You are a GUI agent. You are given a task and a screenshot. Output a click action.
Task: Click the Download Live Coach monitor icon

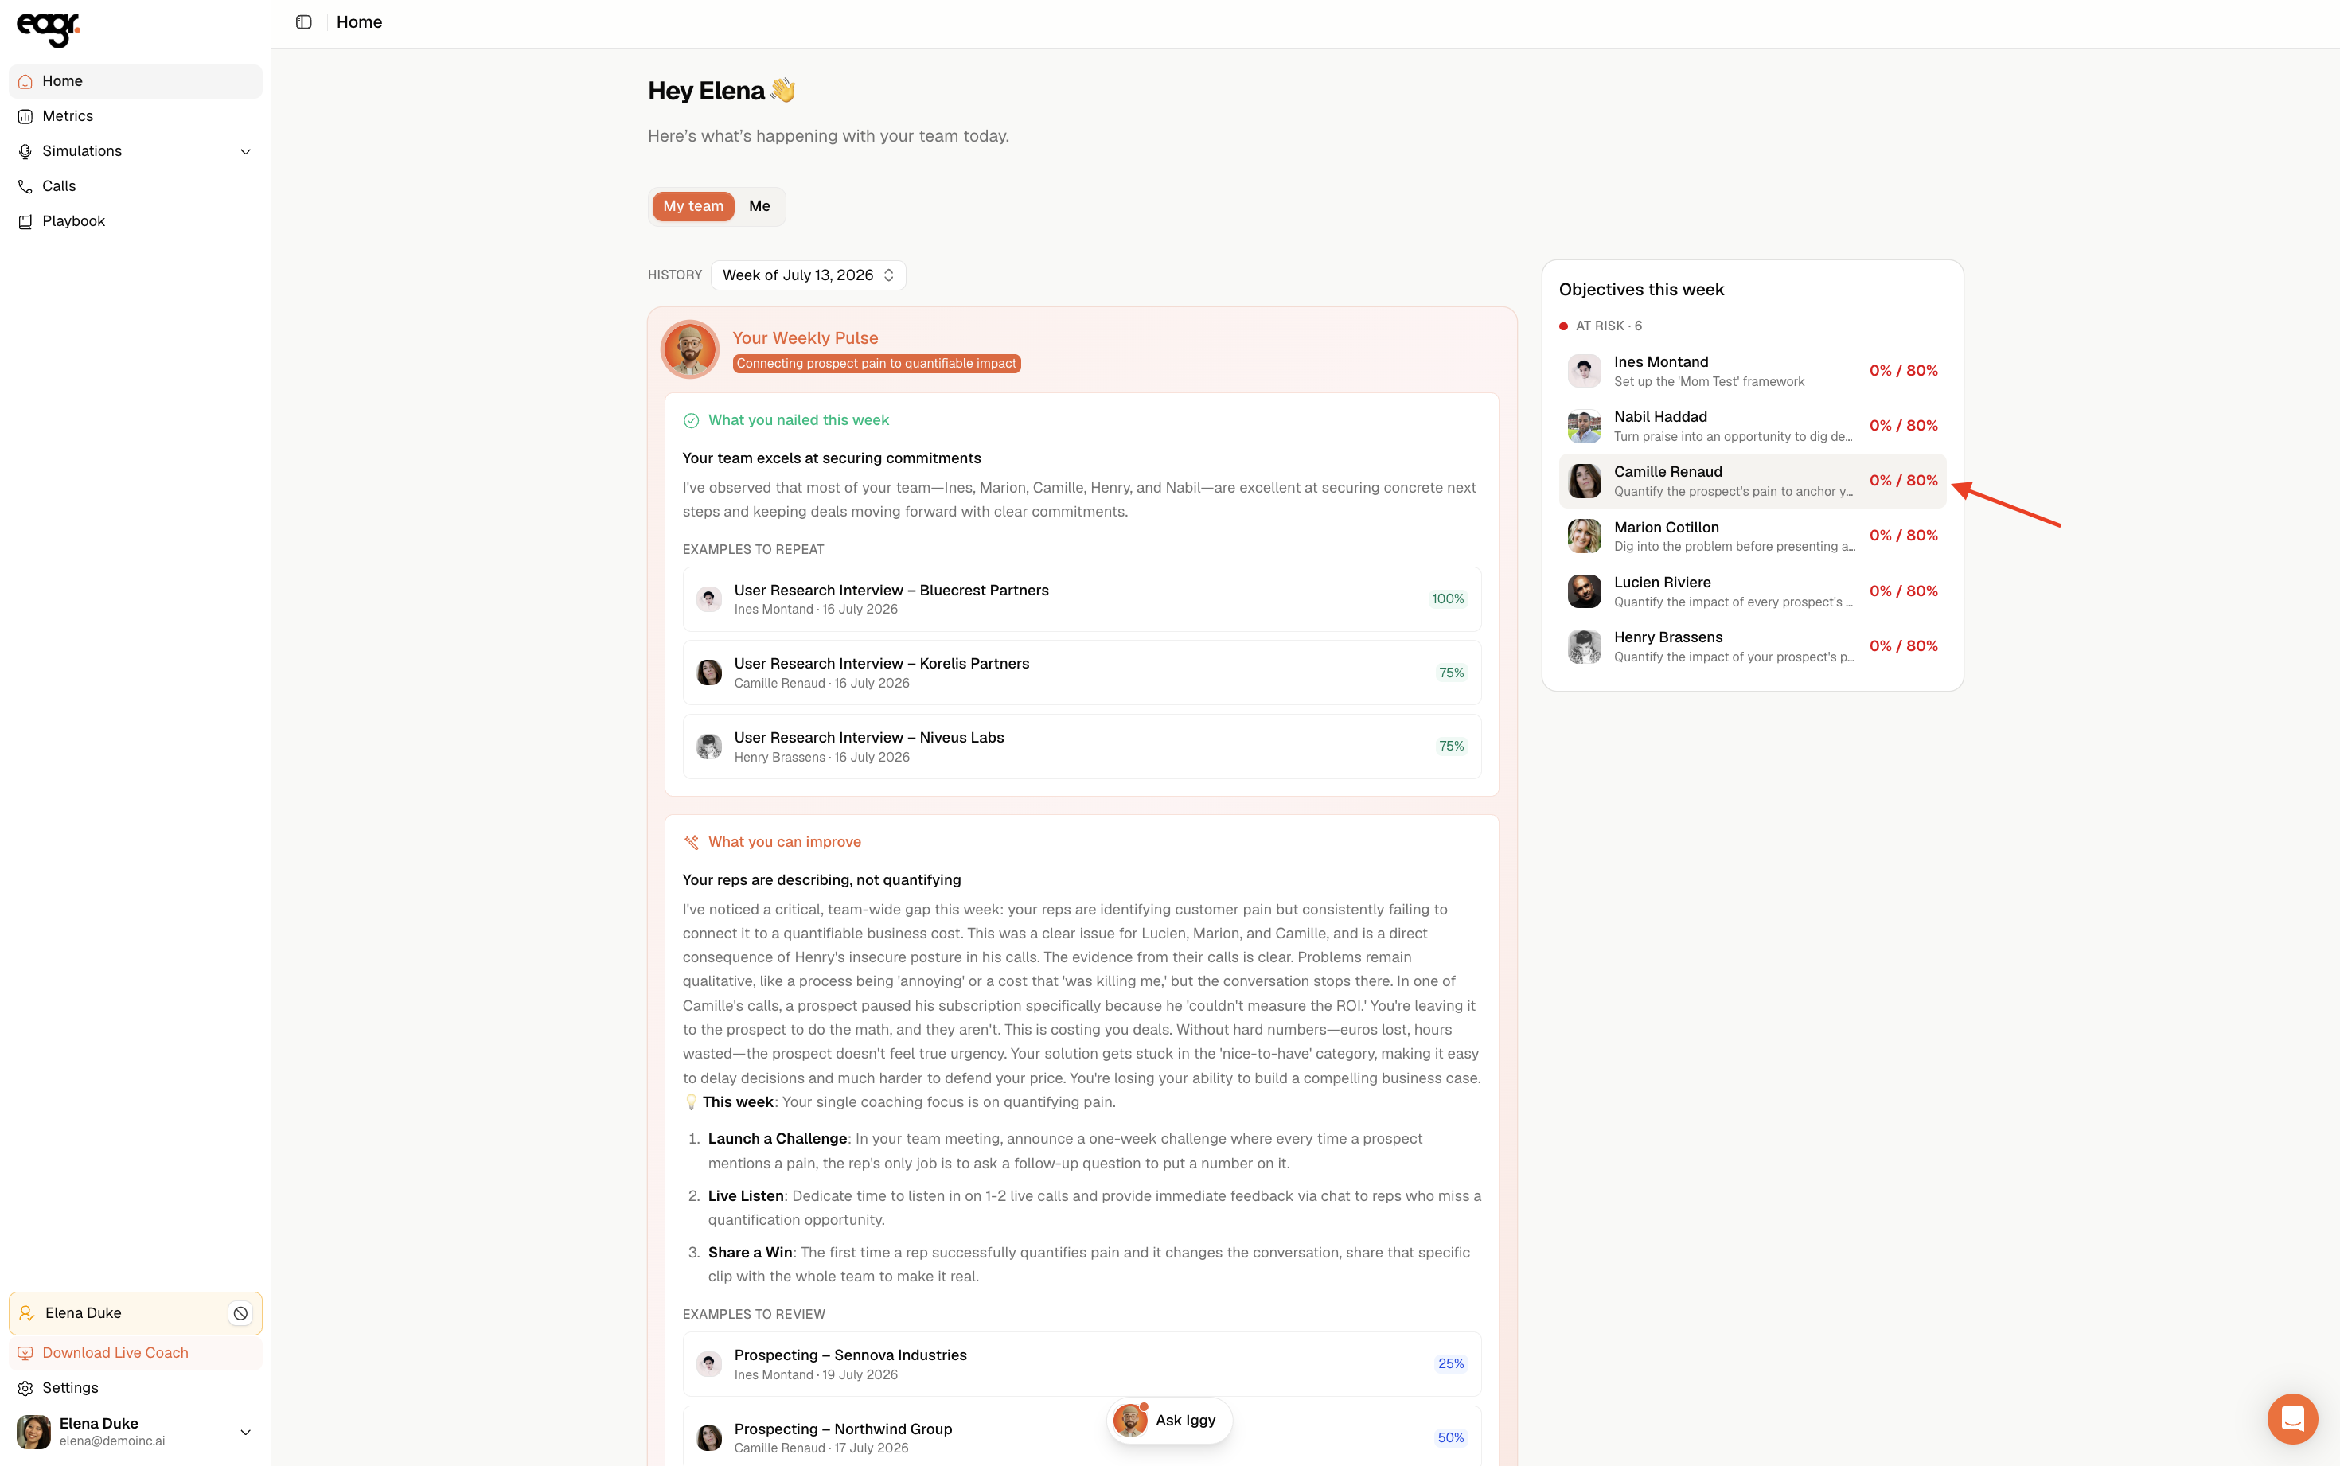25,1352
